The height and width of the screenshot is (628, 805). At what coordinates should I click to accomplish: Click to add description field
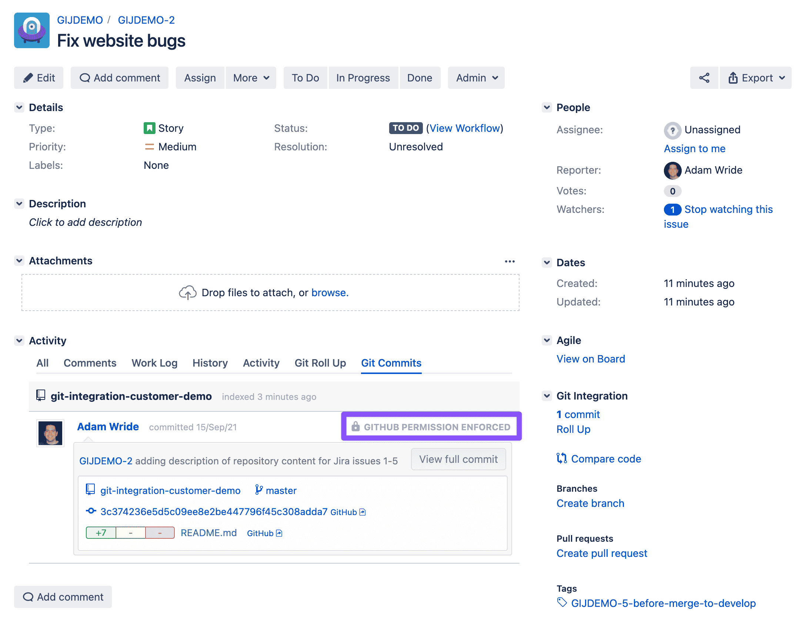(x=85, y=222)
